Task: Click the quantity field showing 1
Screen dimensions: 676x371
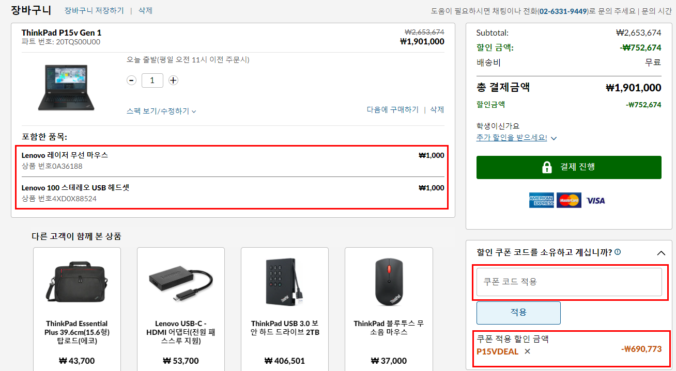Action: [152, 80]
